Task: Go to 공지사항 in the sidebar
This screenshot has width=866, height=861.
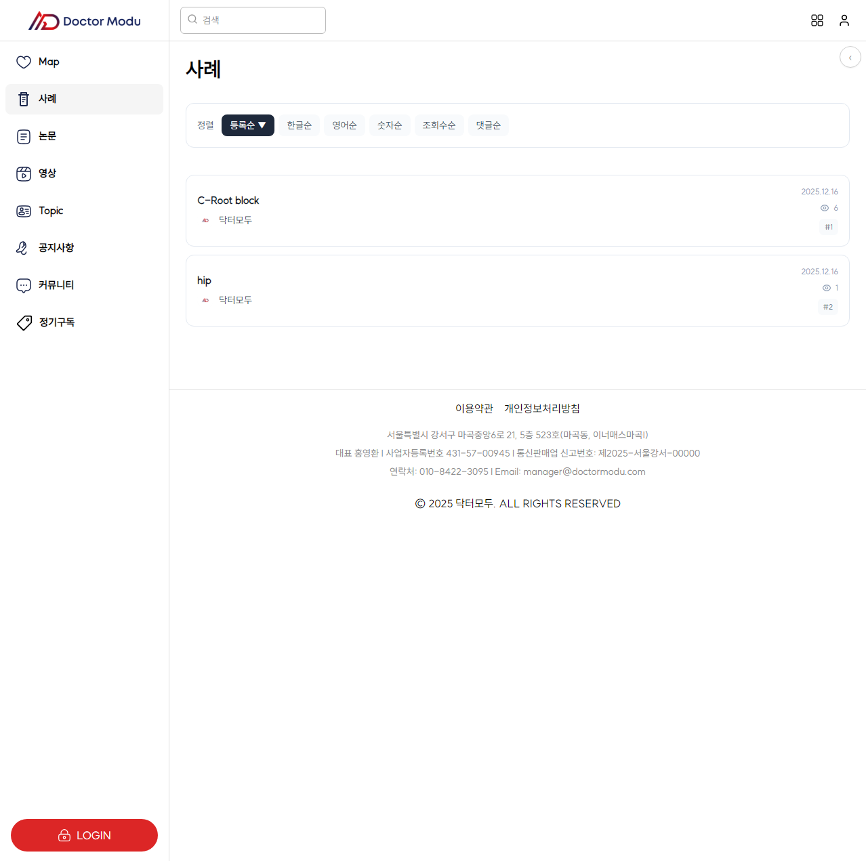Action: coord(56,248)
